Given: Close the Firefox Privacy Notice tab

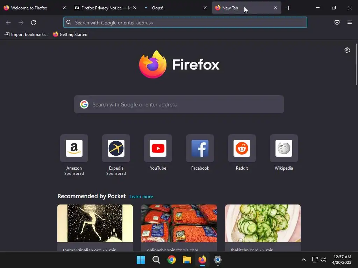Looking at the screenshot, I should pos(135,8).
